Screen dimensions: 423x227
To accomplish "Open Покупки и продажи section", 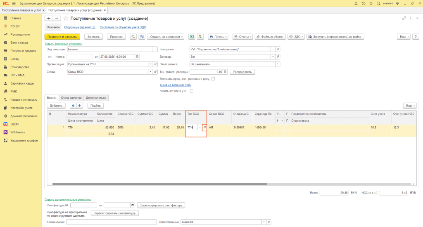I will [23, 51].
